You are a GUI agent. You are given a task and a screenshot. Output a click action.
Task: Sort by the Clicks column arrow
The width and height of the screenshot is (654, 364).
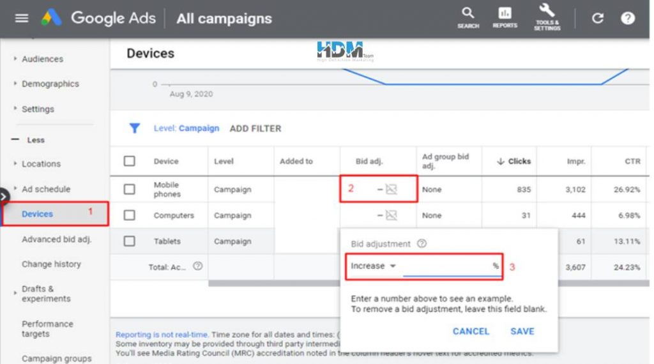[x=501, y=162]
